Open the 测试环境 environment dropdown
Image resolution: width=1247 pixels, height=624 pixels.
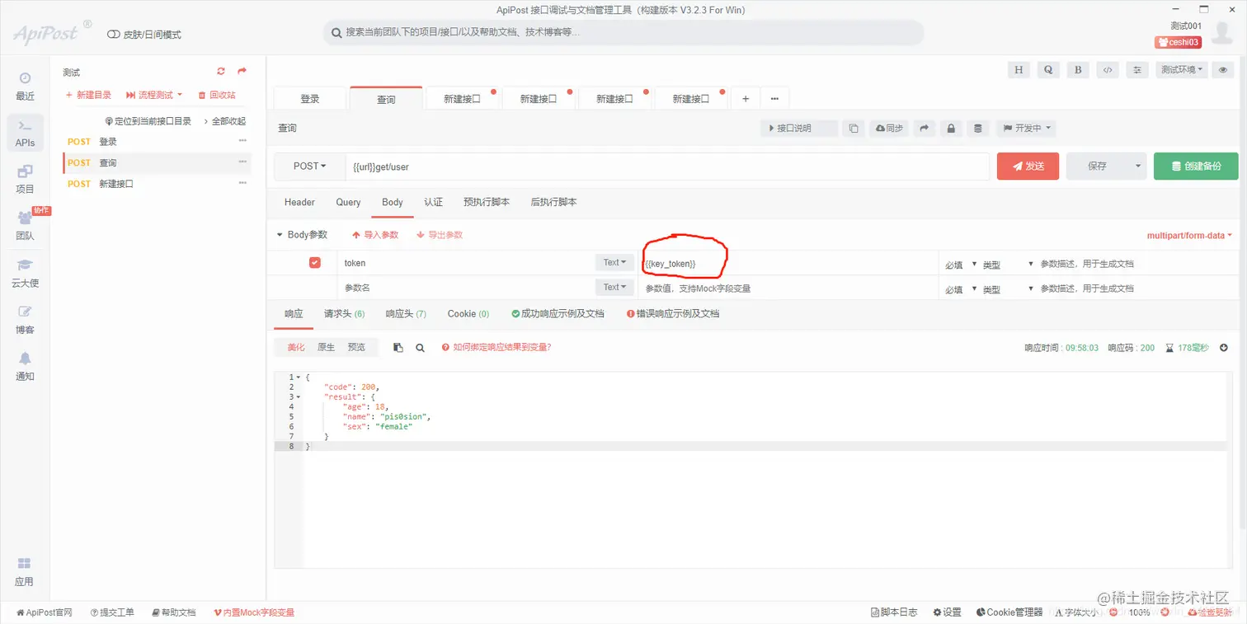1182,70
